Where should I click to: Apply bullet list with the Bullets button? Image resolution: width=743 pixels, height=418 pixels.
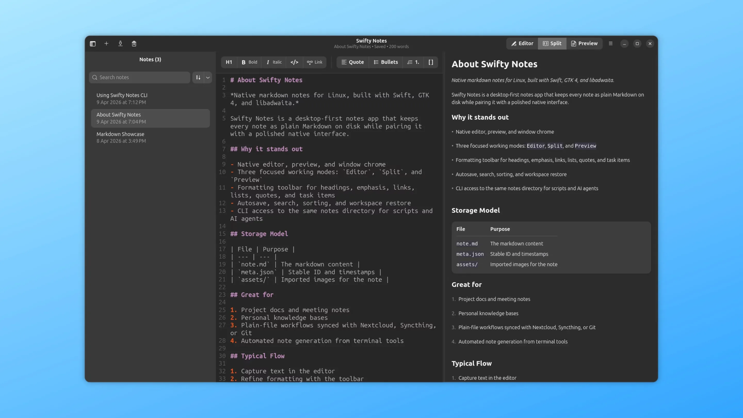pyautogui.click(x=386, y=62)
